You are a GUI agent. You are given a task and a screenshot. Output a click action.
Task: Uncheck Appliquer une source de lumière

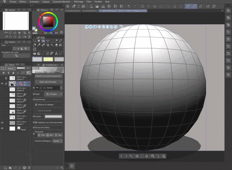click(36, 123)
